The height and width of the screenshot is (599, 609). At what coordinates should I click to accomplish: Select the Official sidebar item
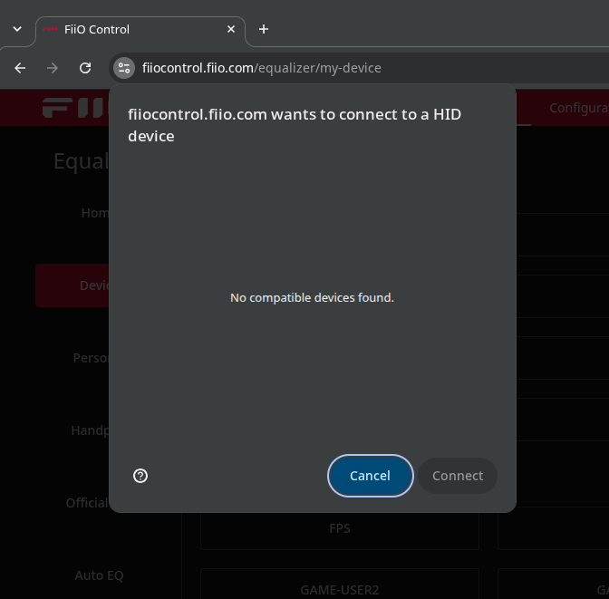pyautogui.click(x=87, y=503)
